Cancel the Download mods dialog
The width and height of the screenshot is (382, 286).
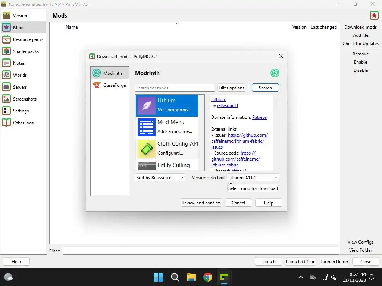click(238, 203)
